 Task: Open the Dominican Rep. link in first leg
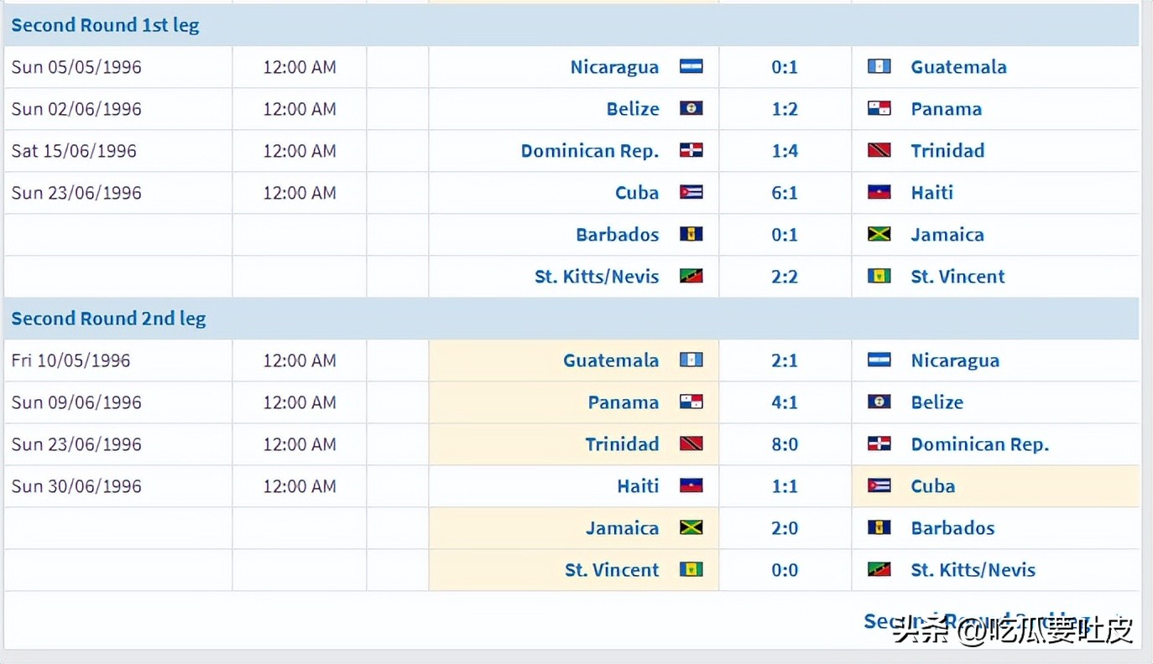590,151
